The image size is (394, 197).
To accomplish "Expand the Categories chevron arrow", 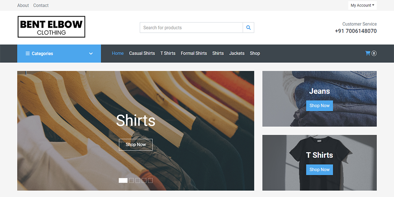I will coord(91,54).
